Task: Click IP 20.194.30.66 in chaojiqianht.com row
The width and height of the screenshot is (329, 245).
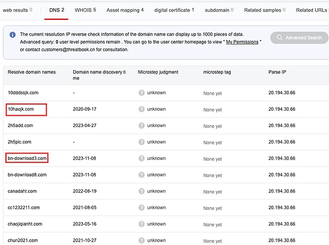Action: tap(282, 224)
